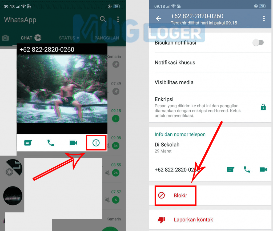
Task: Tap the encryption lock icon
Action: (x=263, y=107)
